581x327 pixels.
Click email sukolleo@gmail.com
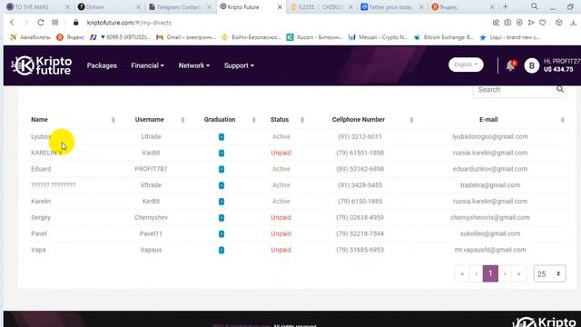[490, 233]
